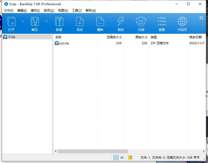Screen dimensions: 208x163
Task: Switch to details list view in status bar
Action: (116, 157)
